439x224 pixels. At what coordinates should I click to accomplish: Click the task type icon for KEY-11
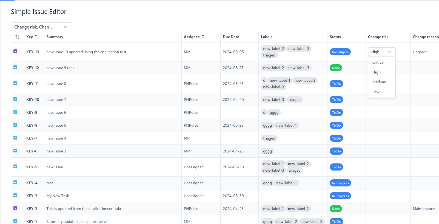coord(15,83)
